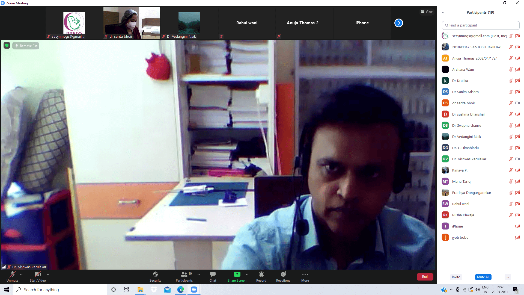Expand audio options arrow beside Unmute
This screenshot has height=295, width=524.
pos(21,274)
